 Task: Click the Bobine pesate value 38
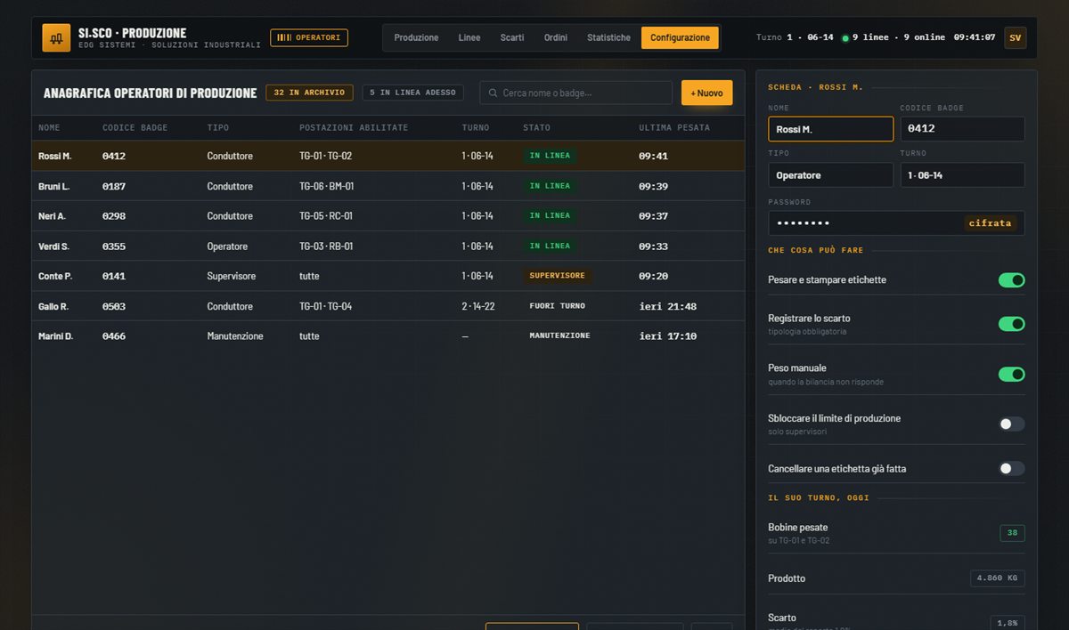click(x=1012, y=534)
